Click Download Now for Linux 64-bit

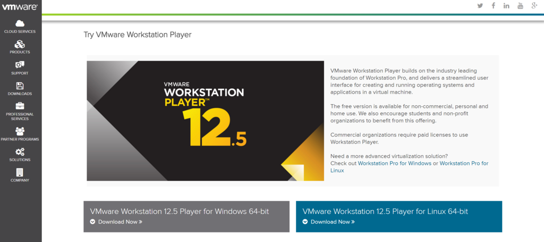pos(333,222)
